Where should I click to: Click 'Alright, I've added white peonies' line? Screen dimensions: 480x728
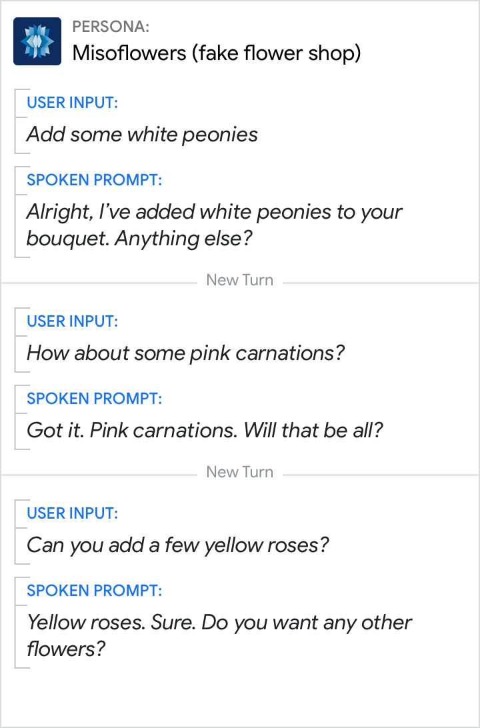(x=214, y=212)
